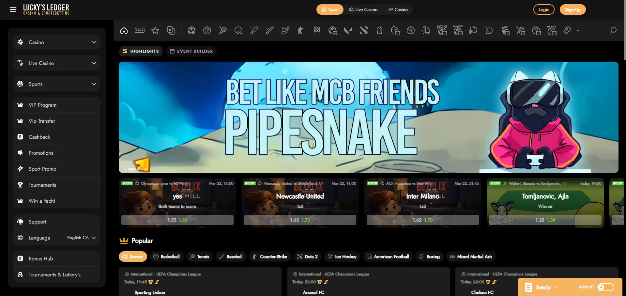The image size is (626, 296).
Task: Switch to Casino top tab
Action: [398, 9]
